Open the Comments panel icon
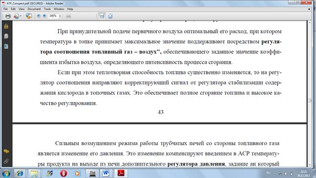Screen dimensions: 316x178 click(x=6, y=152)
